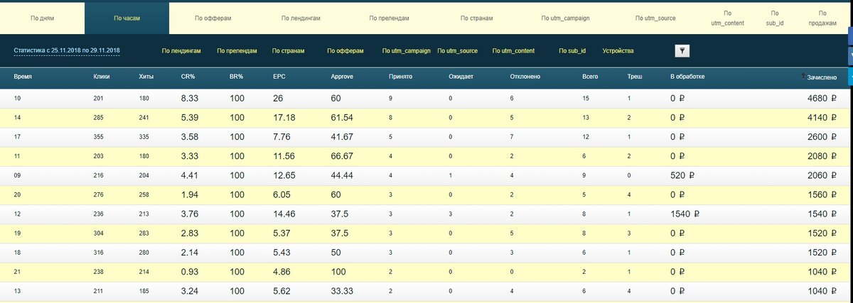The image size is (853, 303).
Task: Click the 4680 ₽ credited amount
Action: [822, 98]
